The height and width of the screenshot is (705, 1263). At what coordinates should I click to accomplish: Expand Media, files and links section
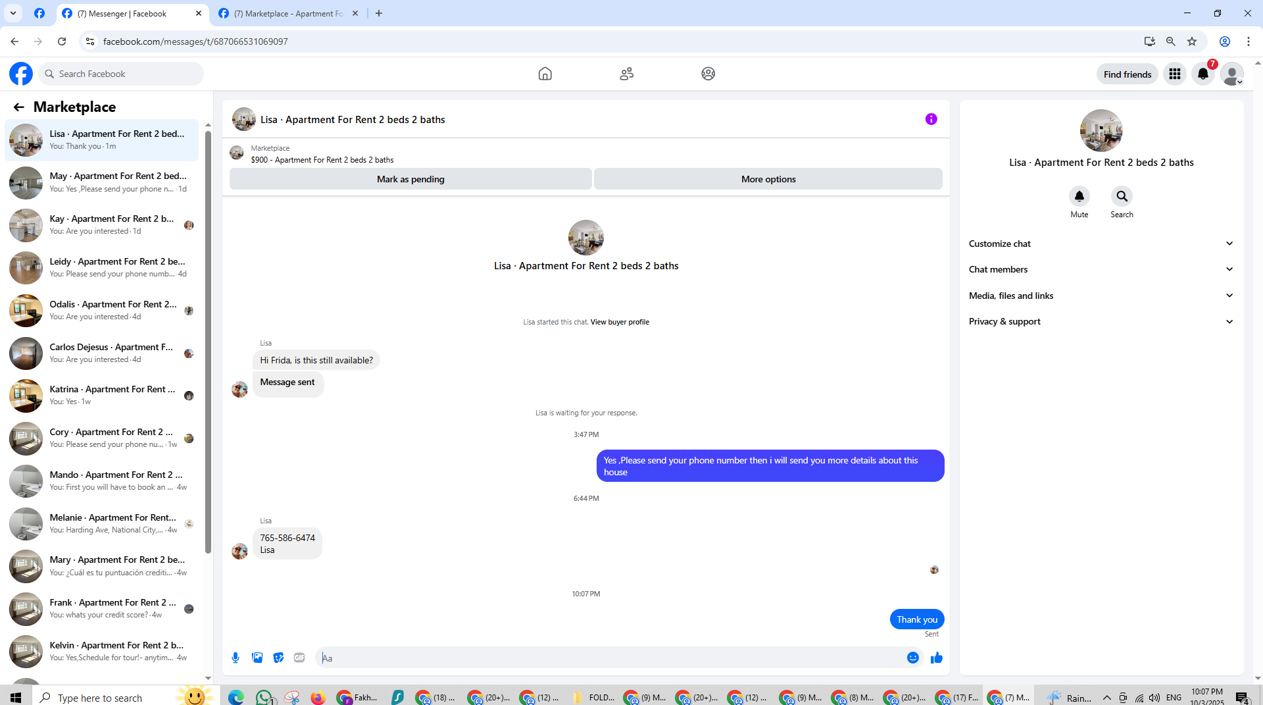tap(1101, 296)
